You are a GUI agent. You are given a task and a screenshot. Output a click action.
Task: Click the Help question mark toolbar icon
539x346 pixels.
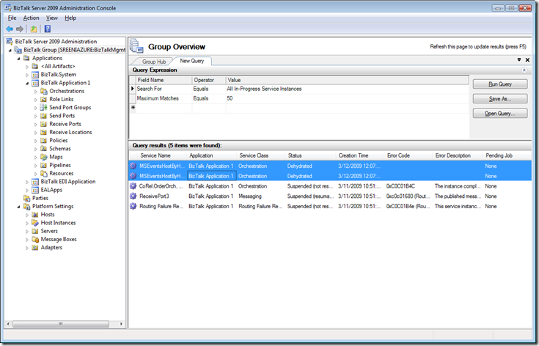48,29
